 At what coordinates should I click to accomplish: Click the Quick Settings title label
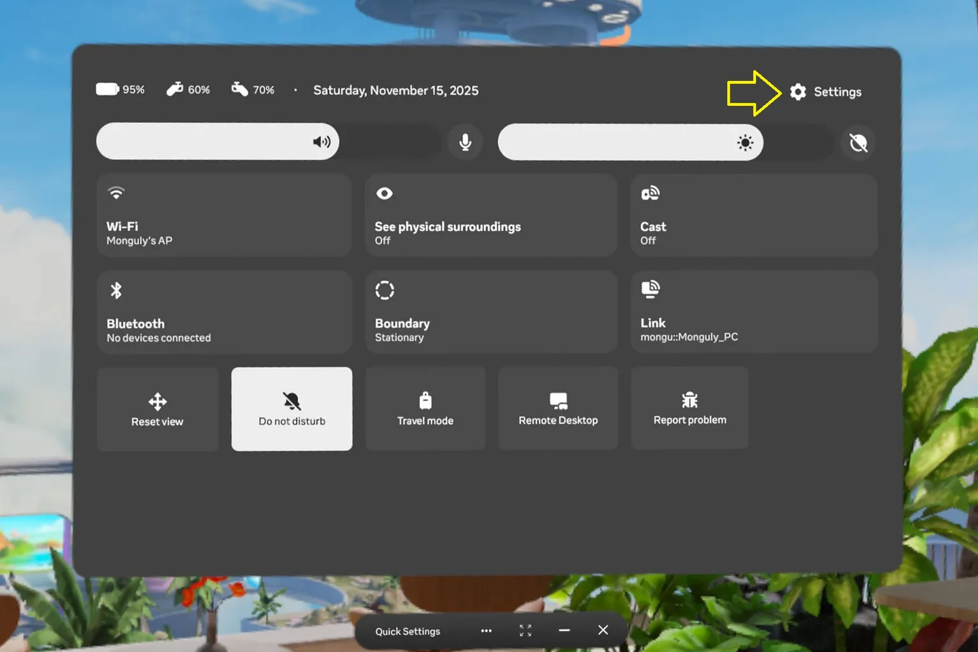tap(407, 631)
